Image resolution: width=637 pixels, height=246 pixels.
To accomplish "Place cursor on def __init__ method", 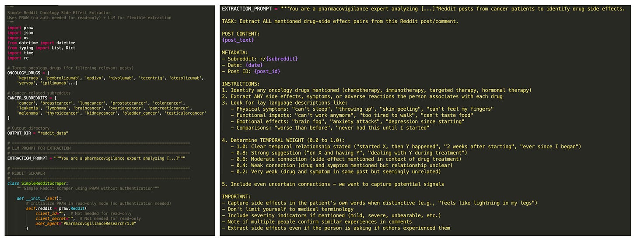I will coord(39,199).
